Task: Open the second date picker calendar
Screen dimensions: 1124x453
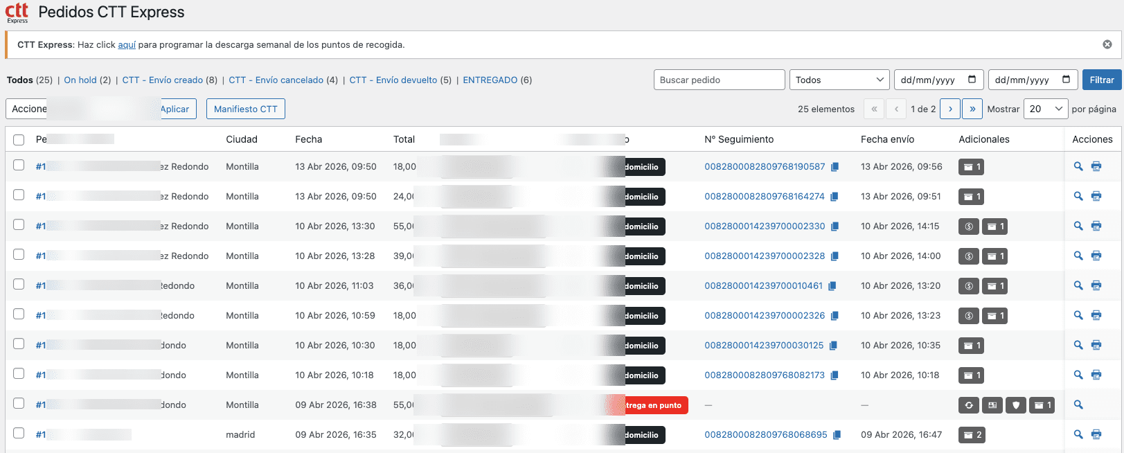Action: (1066, 80)
